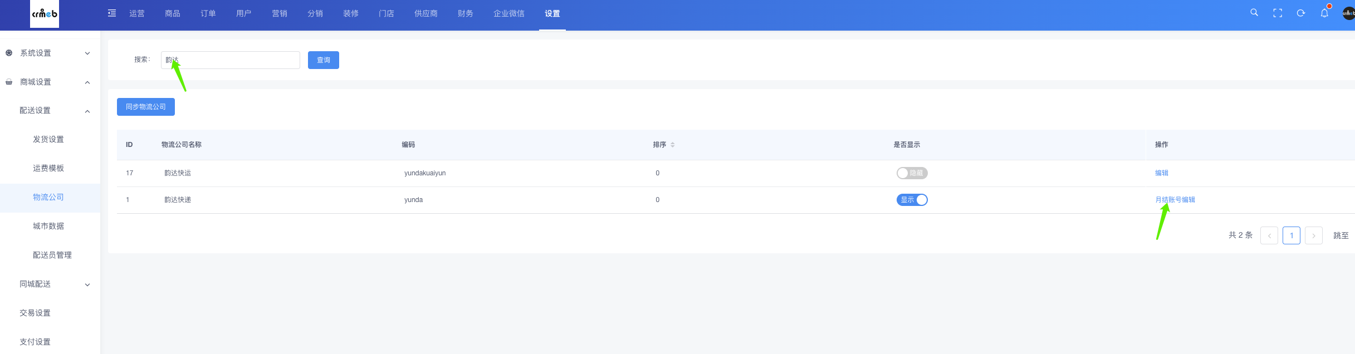Enable display for 韵达快运 row
The height and width of the screenshot is (354, 1355).
tap(912, 173)
